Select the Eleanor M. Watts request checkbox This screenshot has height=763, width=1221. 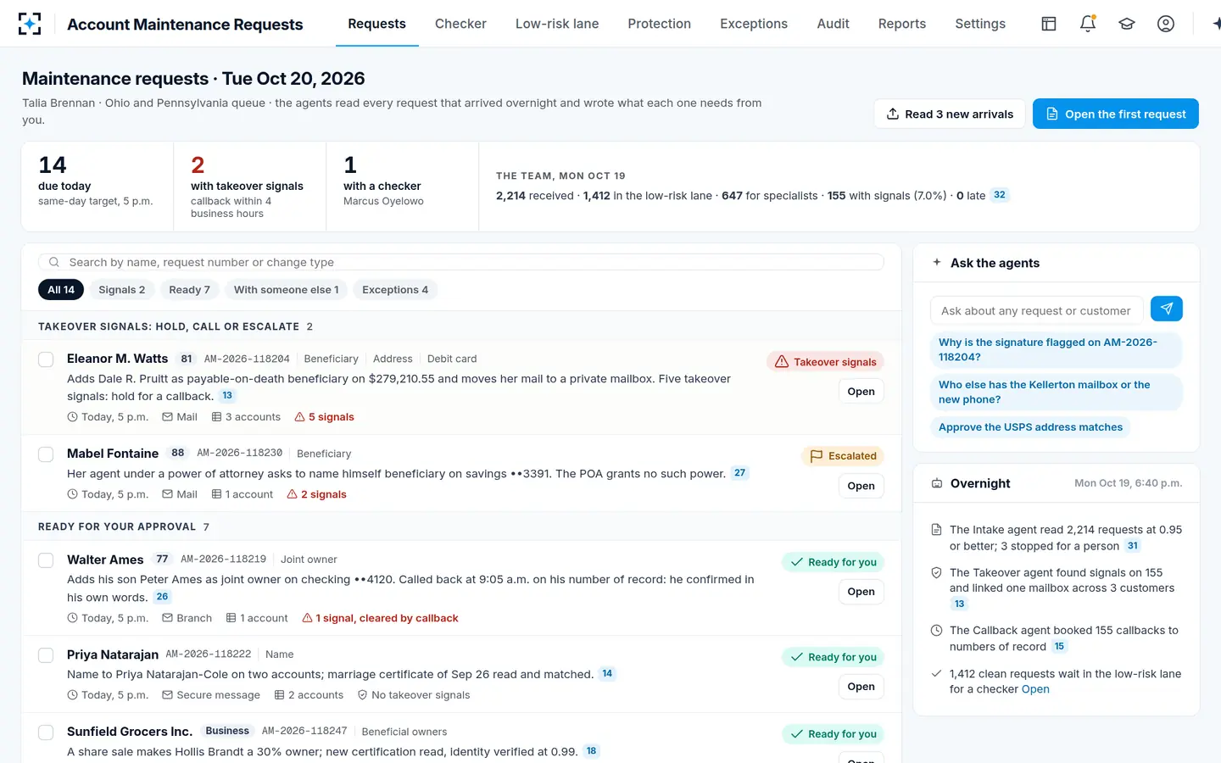[x=46, y=359]
